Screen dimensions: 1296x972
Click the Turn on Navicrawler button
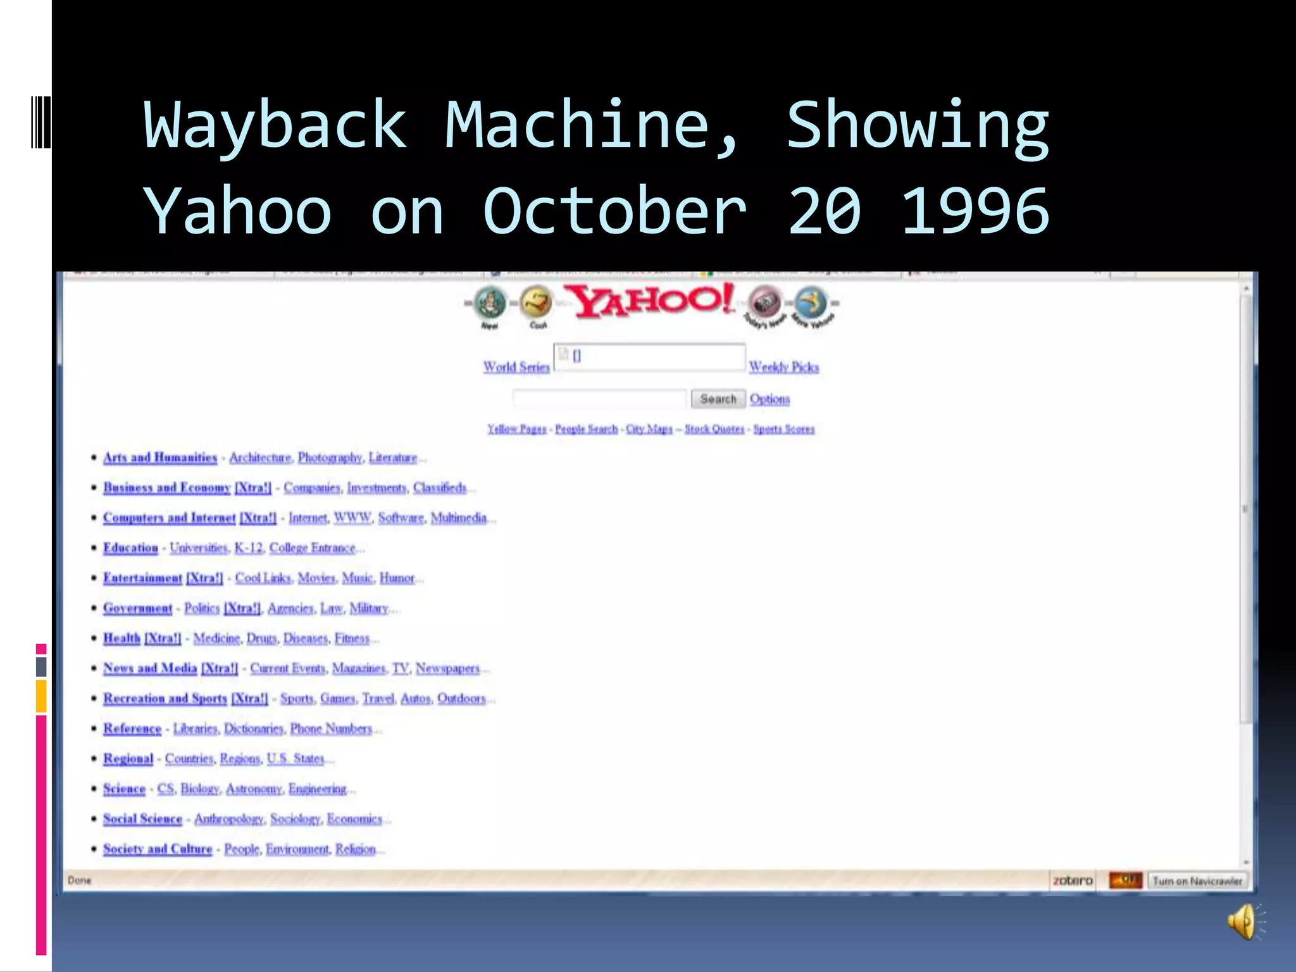(x=1197, y=881)
